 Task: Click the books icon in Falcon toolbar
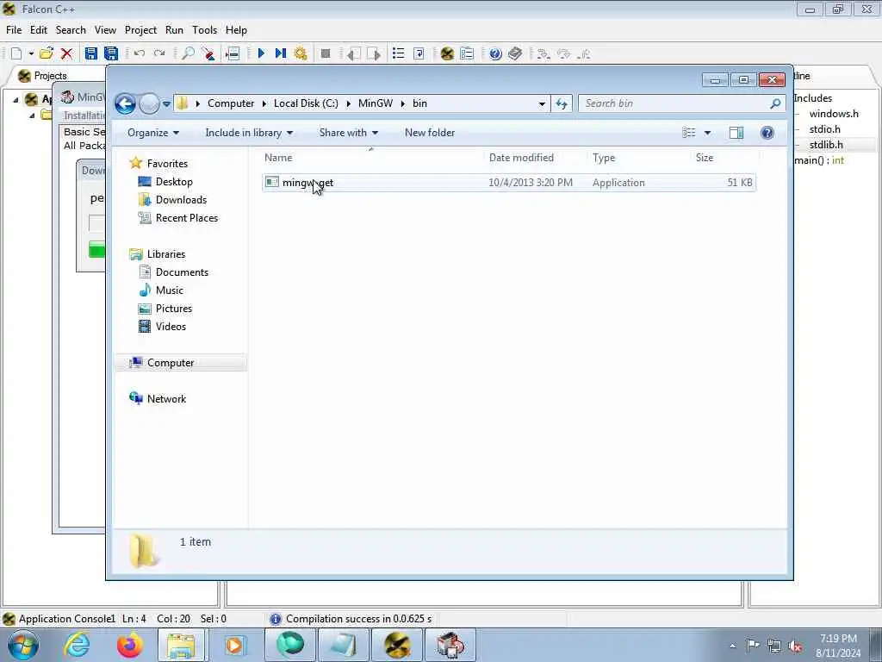515,53
